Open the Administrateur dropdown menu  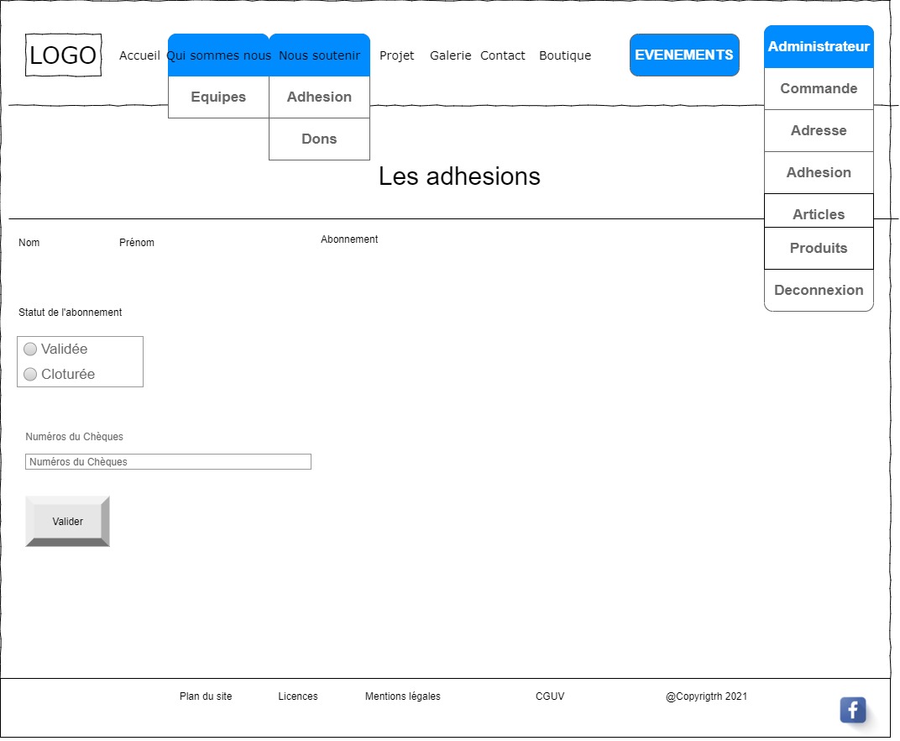pos(819,47)
